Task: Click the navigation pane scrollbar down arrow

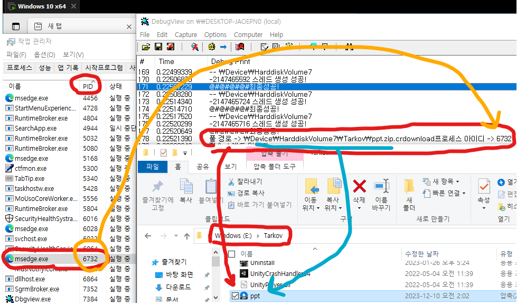Action: point(215,298)
